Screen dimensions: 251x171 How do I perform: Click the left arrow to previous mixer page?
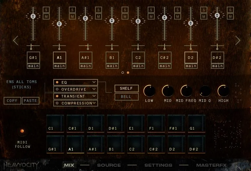pyautogui.click(x=16, y=41)
